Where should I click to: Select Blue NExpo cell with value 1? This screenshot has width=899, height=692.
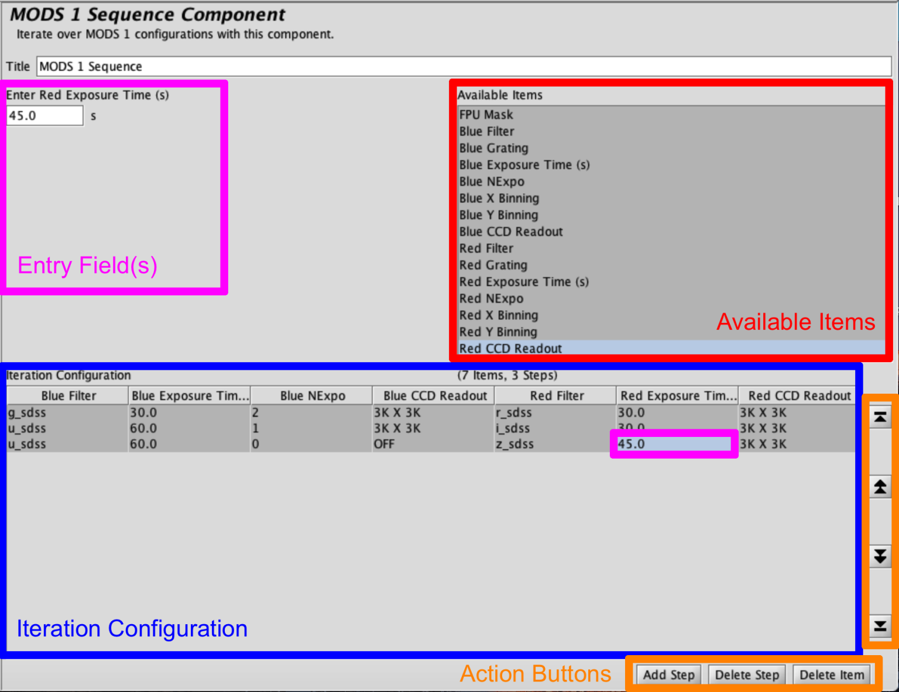tap(312, 428)
